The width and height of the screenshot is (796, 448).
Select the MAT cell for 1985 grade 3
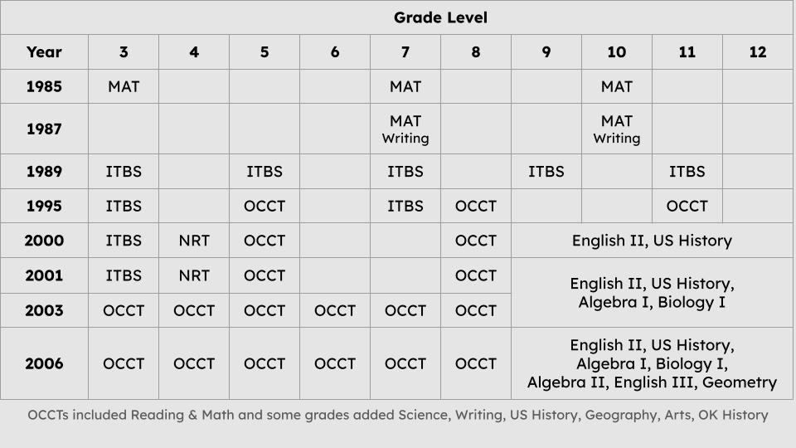(x=124, y=86)
